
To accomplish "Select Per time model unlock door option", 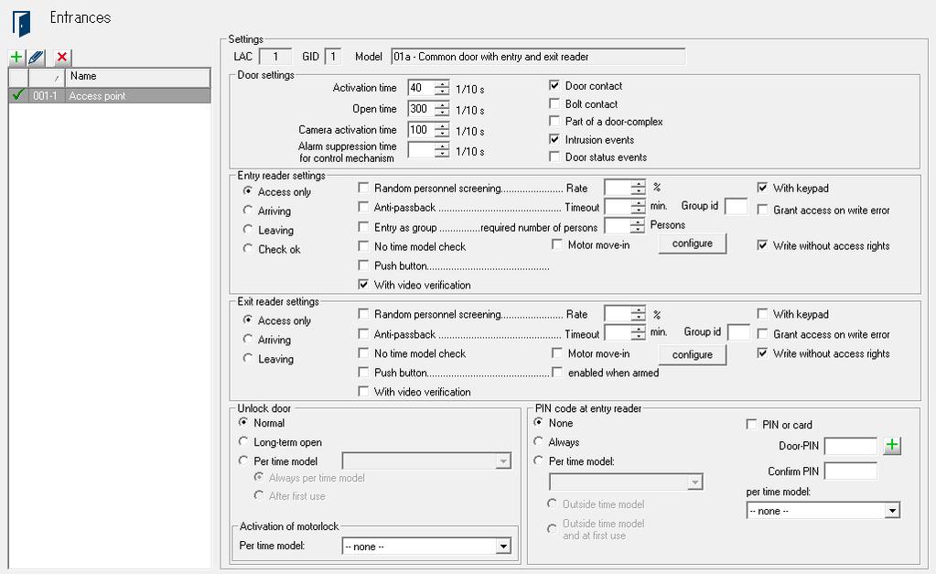I will coord(243,460).
